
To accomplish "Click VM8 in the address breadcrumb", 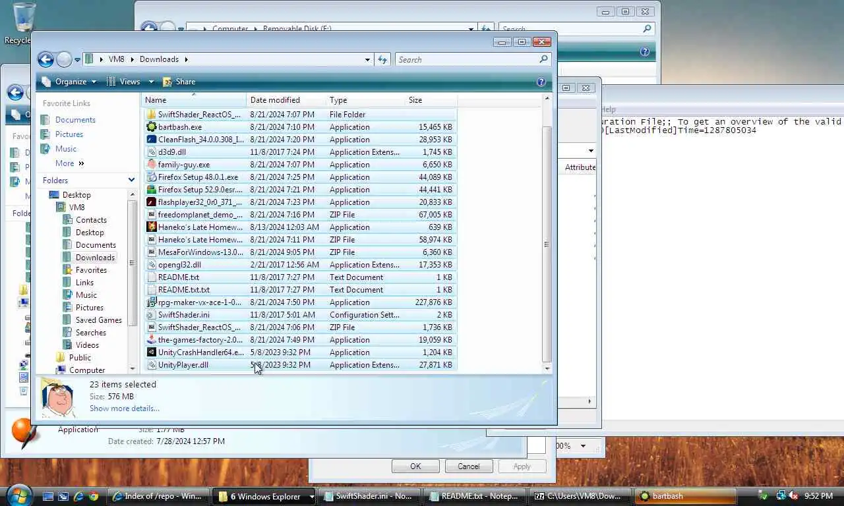I will [116, 59].
